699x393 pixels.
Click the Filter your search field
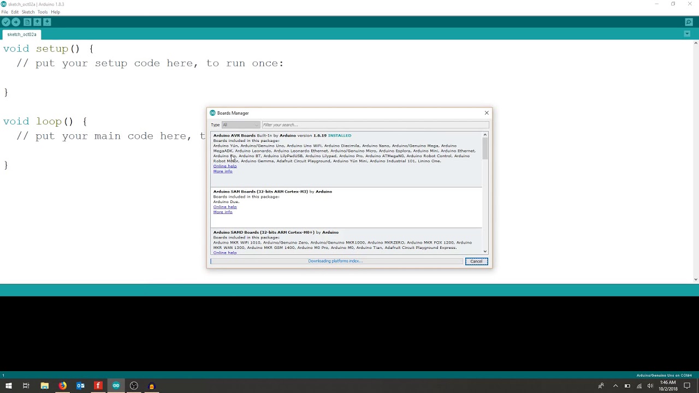pos(375,125)
